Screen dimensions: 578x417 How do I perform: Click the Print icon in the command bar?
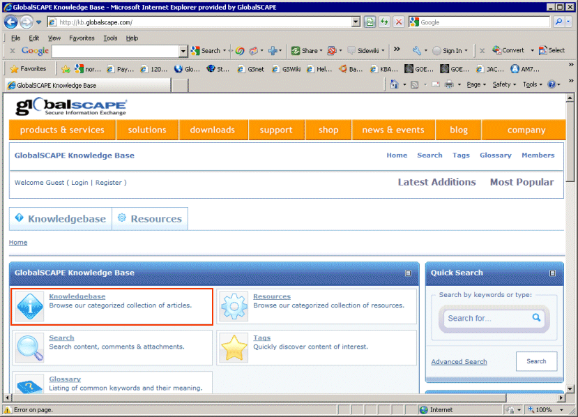coord(449,84)
